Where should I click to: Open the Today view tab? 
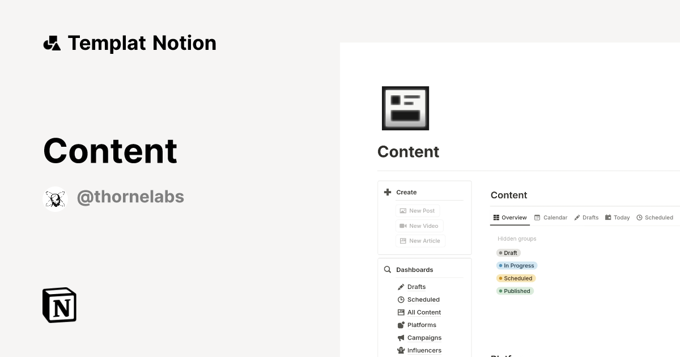coord(617,217)
